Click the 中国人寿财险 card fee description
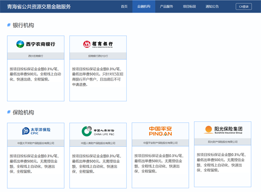This screenshot has width=261, height=192. coord(97,164)
